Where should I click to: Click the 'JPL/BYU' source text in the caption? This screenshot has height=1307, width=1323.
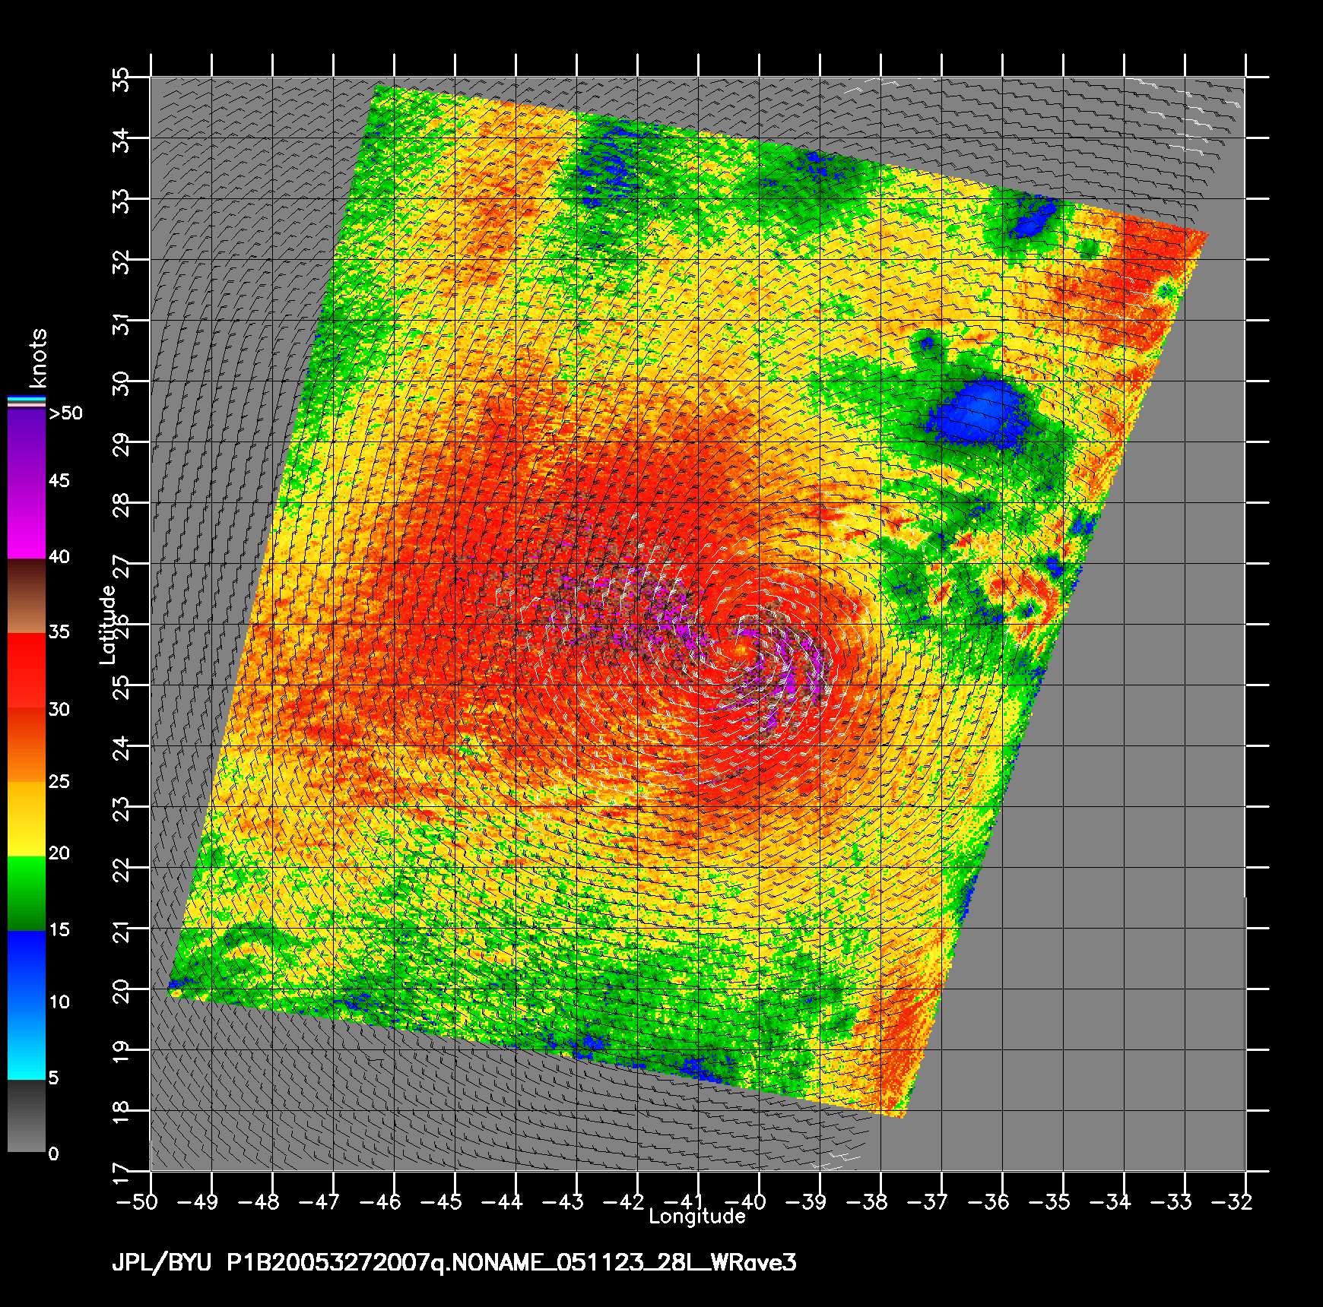[161, 1263]
